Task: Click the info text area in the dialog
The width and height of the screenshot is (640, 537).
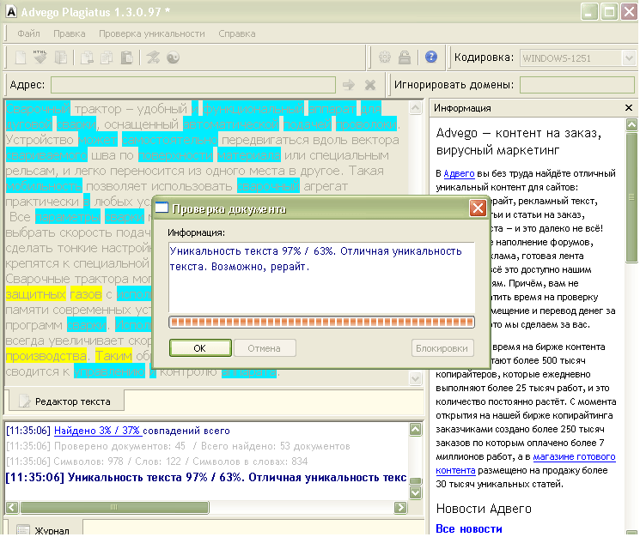Action: 321,278
